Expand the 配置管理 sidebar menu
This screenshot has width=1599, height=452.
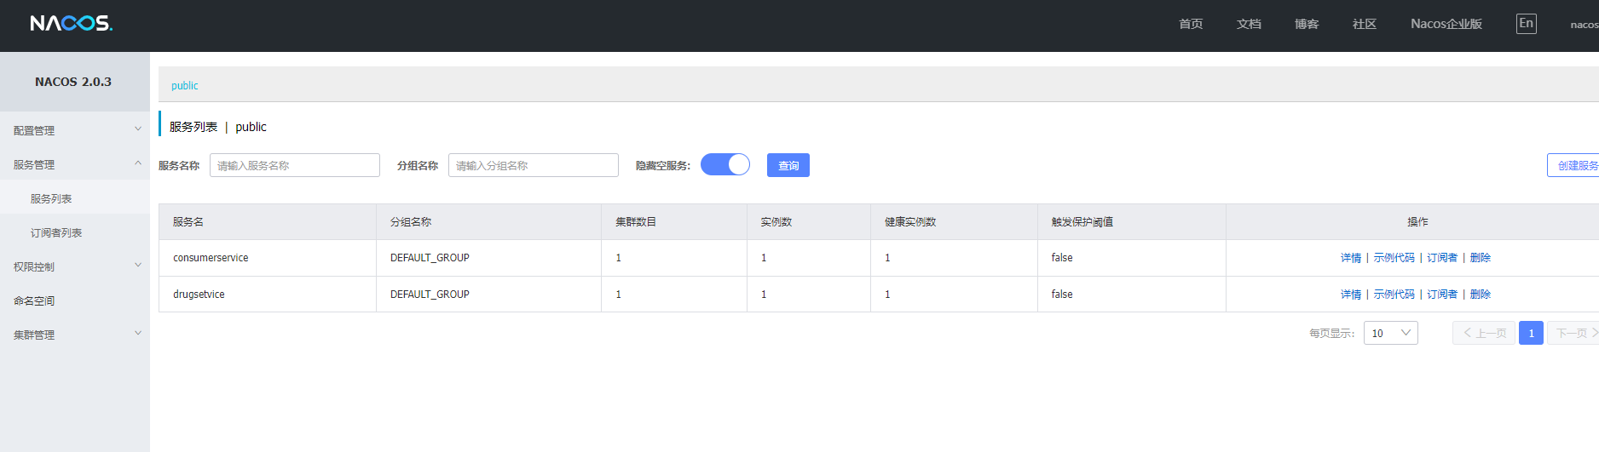(x=73, y=130)
